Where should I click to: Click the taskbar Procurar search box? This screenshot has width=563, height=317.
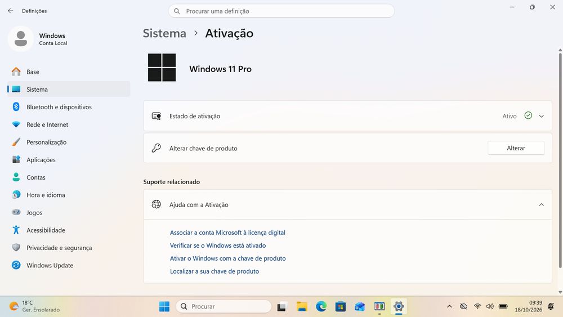[x=224, y=306]
